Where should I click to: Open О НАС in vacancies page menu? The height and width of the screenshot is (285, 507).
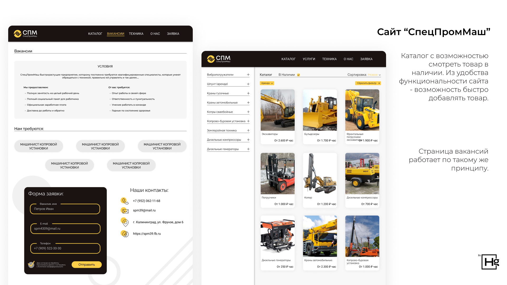pyautogui.click(x=155, y=34)
